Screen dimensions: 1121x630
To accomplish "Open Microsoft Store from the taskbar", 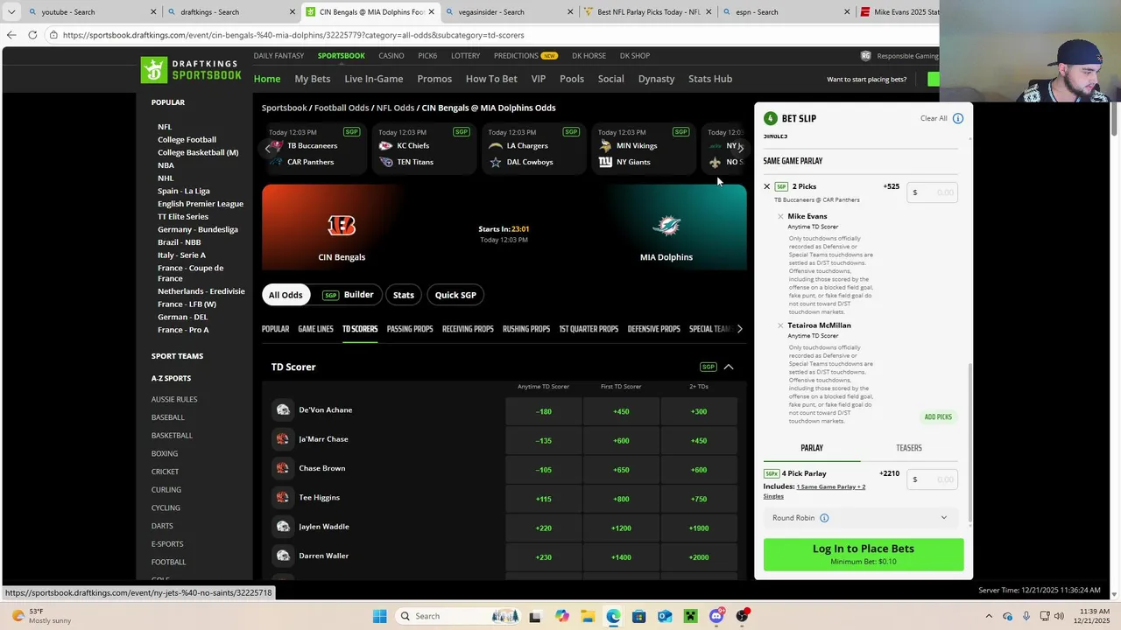I will pos(639,616).
